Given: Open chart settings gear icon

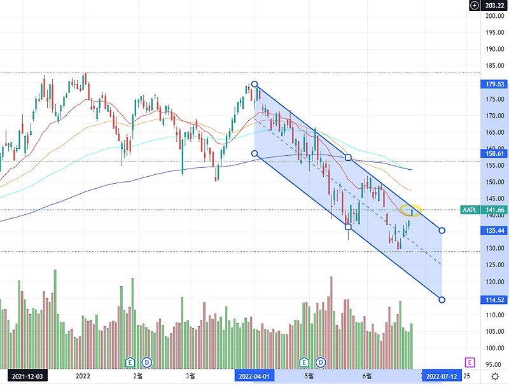Looking at the screenshot, I should coord(495,376).
